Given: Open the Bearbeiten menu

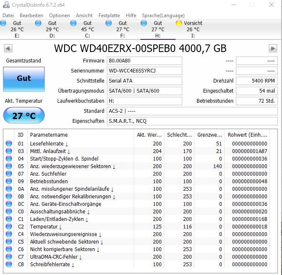Looking at the screenshot, I should (x=31, y=16).
